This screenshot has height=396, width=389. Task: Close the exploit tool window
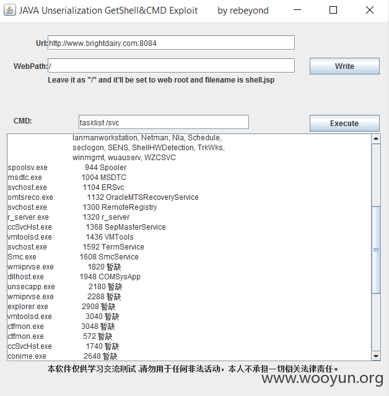click(x=370, y=10)
